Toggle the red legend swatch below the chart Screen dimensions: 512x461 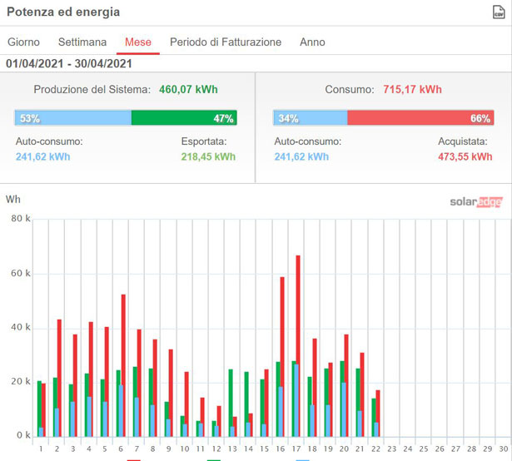point(134,459)
